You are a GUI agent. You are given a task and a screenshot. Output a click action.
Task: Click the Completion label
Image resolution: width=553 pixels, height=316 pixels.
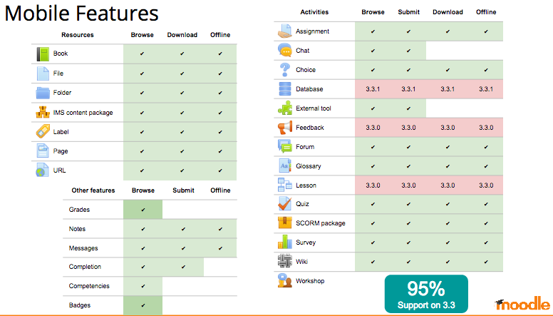click(85, 267)
